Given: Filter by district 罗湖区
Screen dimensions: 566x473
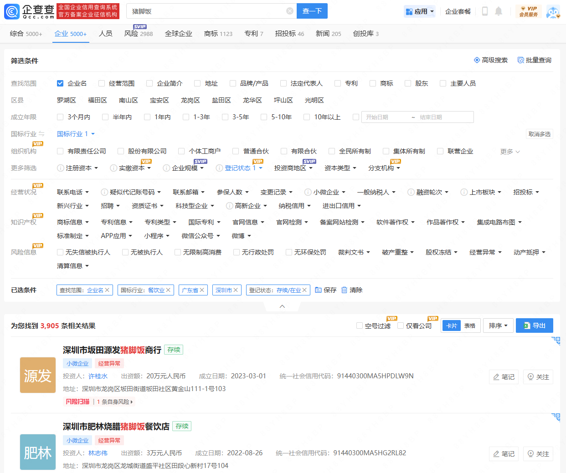Looking at the screenshot, I should [x=67, y=100].
